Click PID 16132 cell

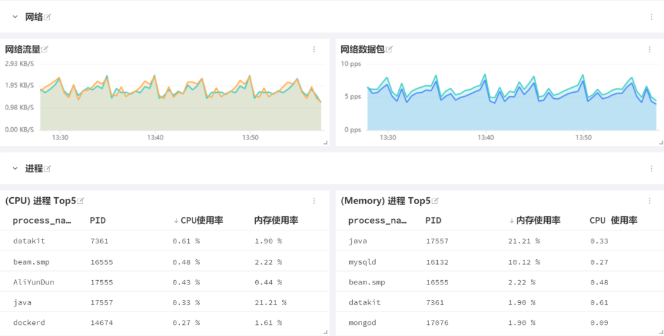(x=437, y=262)
